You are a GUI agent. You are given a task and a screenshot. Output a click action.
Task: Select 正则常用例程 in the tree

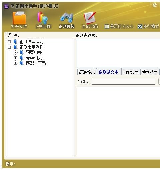pyautogui.click(x=32, y=47)
